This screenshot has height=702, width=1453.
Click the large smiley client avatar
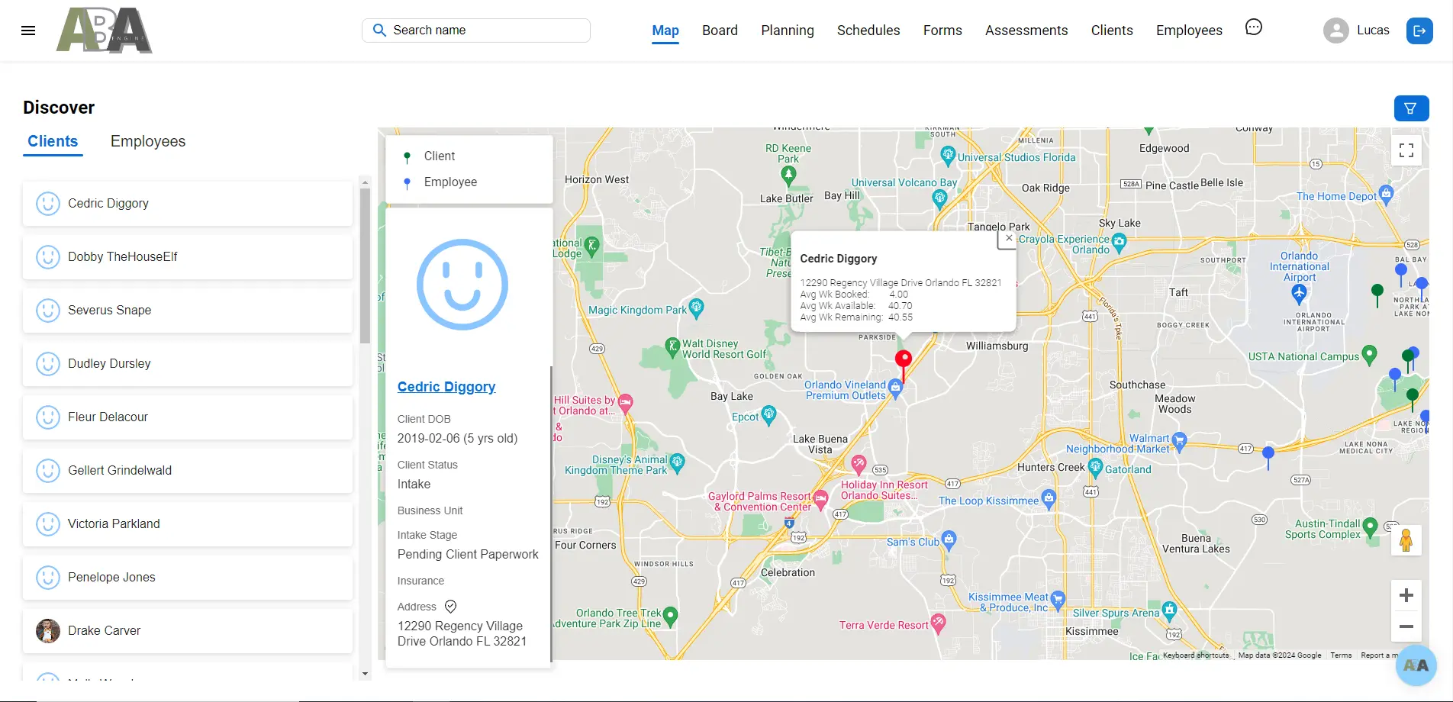click(462, 285)
